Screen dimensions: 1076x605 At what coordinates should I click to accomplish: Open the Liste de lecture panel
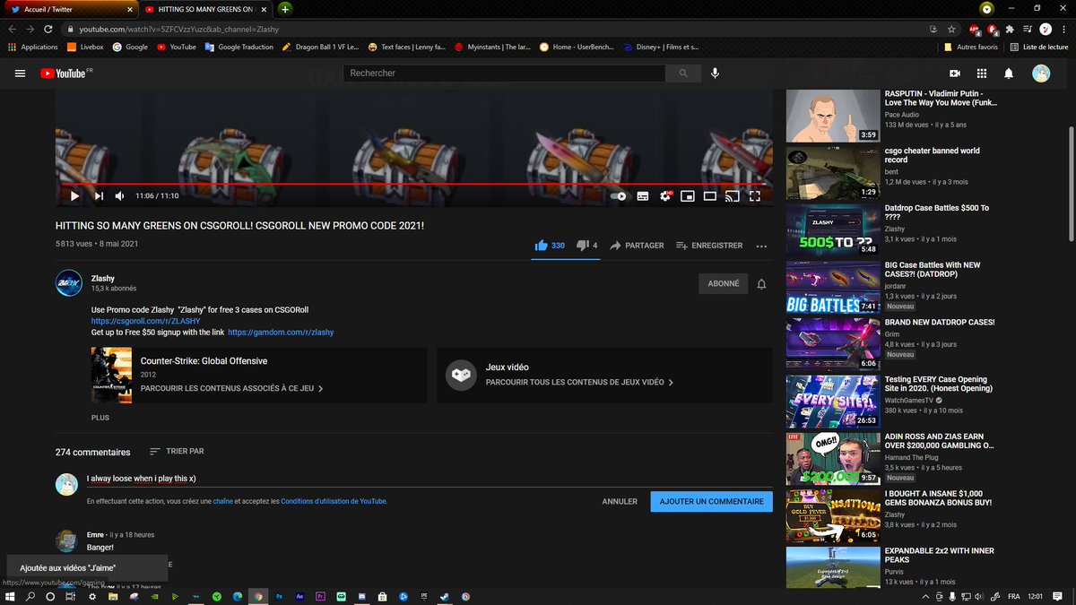[1039, 47]
